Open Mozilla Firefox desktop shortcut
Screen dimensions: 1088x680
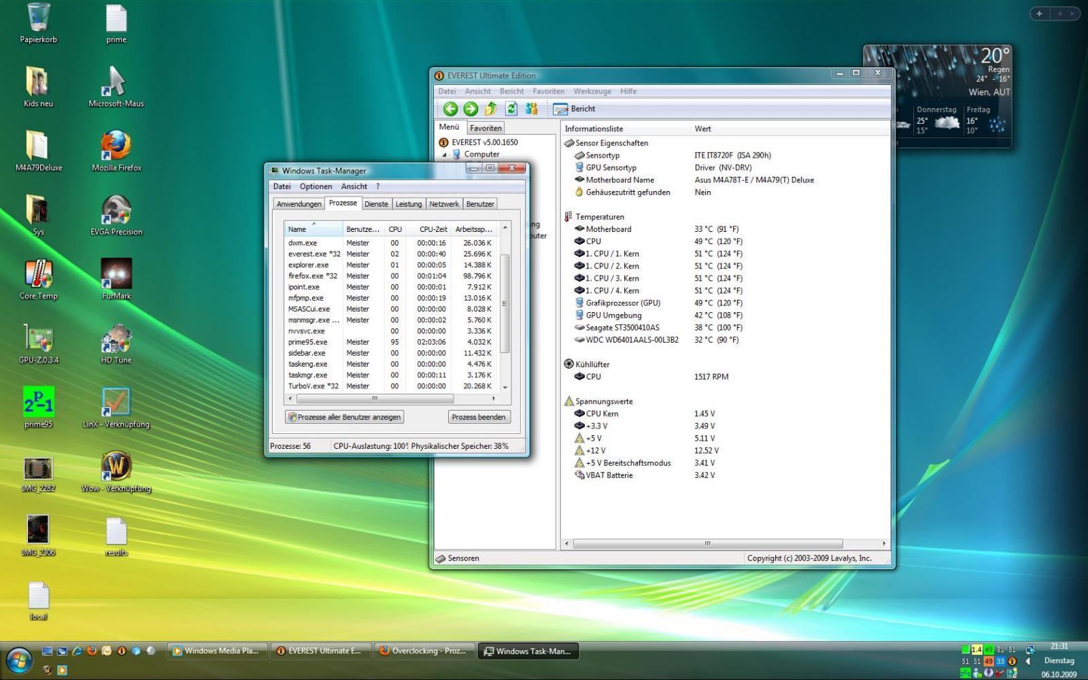pos(116,151)
